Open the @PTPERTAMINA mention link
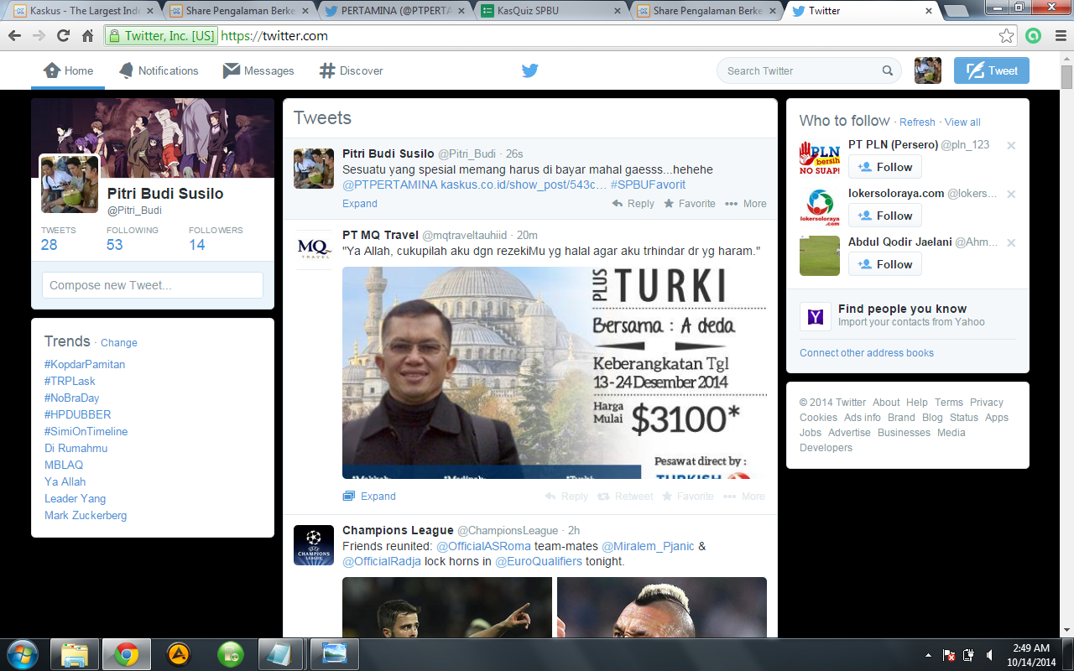 pyautogui.click(x=390, y=185)
